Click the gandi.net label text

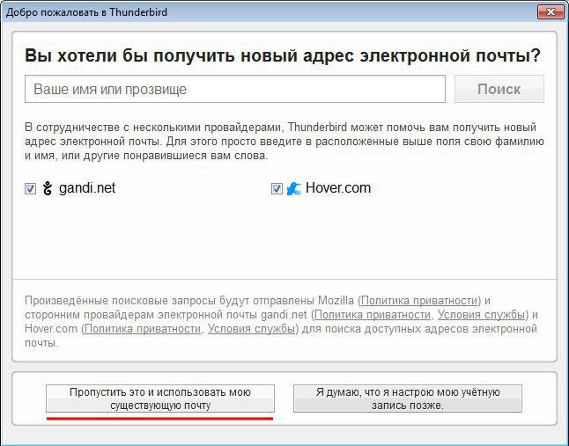[x=87, y=188]
